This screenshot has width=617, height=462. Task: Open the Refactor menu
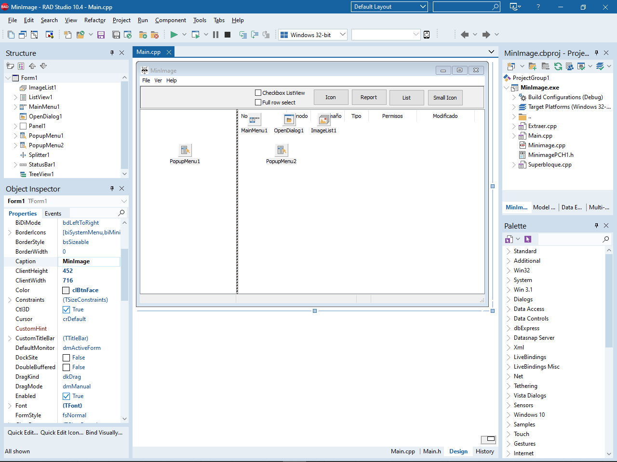pos(94,20)
